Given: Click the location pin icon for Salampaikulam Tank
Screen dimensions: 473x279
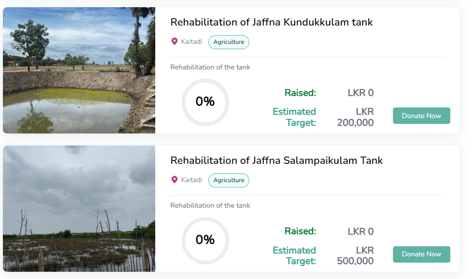Looking at the screenshot, I should click(175, 180).
